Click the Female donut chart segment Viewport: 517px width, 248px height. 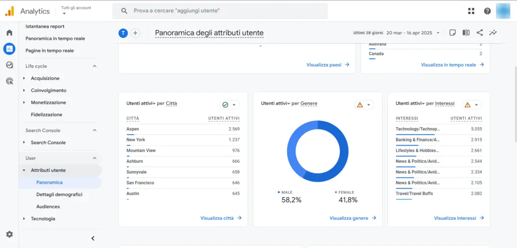[x=292, y=145]
